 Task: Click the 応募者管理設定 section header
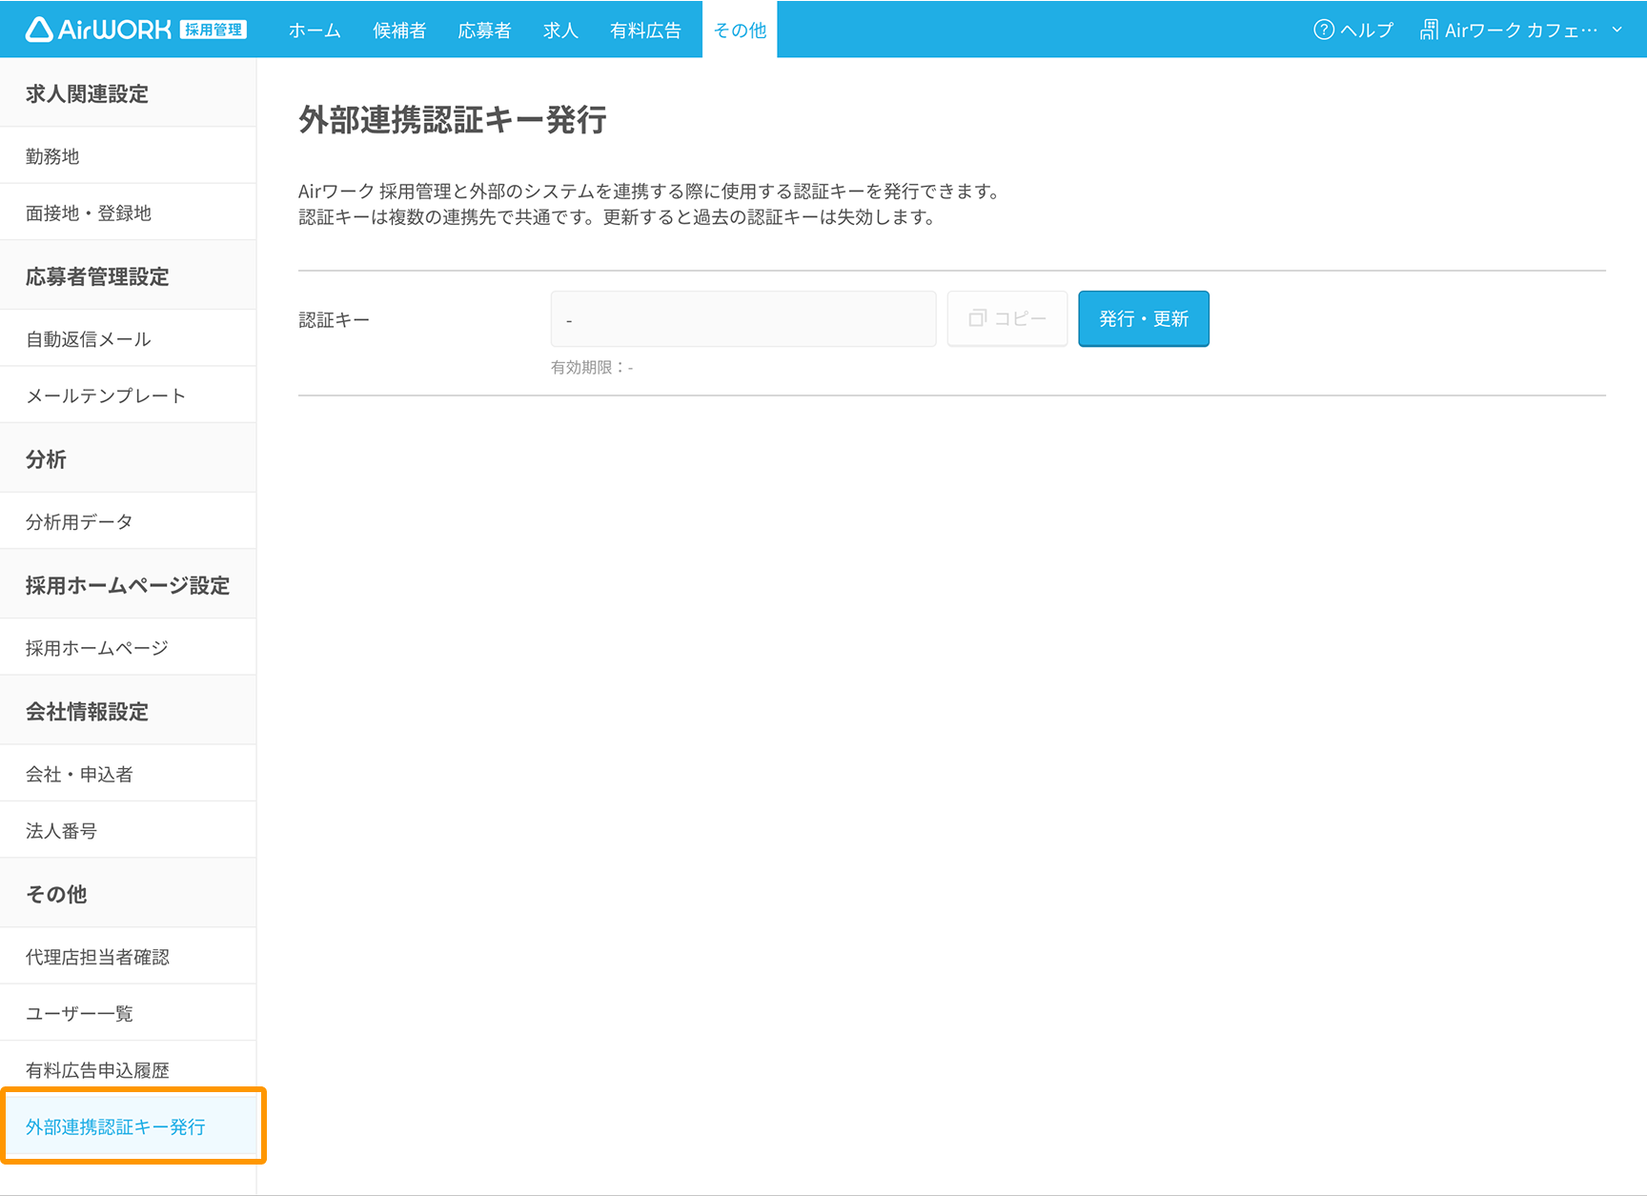point(128,276)
